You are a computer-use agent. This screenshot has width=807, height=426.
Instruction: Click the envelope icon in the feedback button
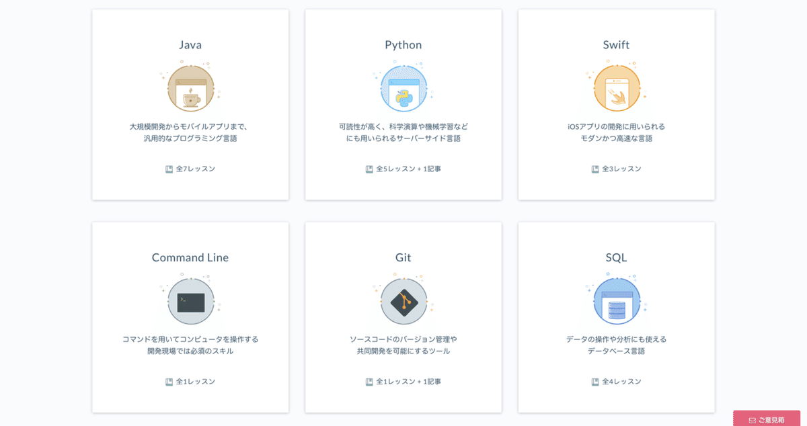tap(752, 420)
